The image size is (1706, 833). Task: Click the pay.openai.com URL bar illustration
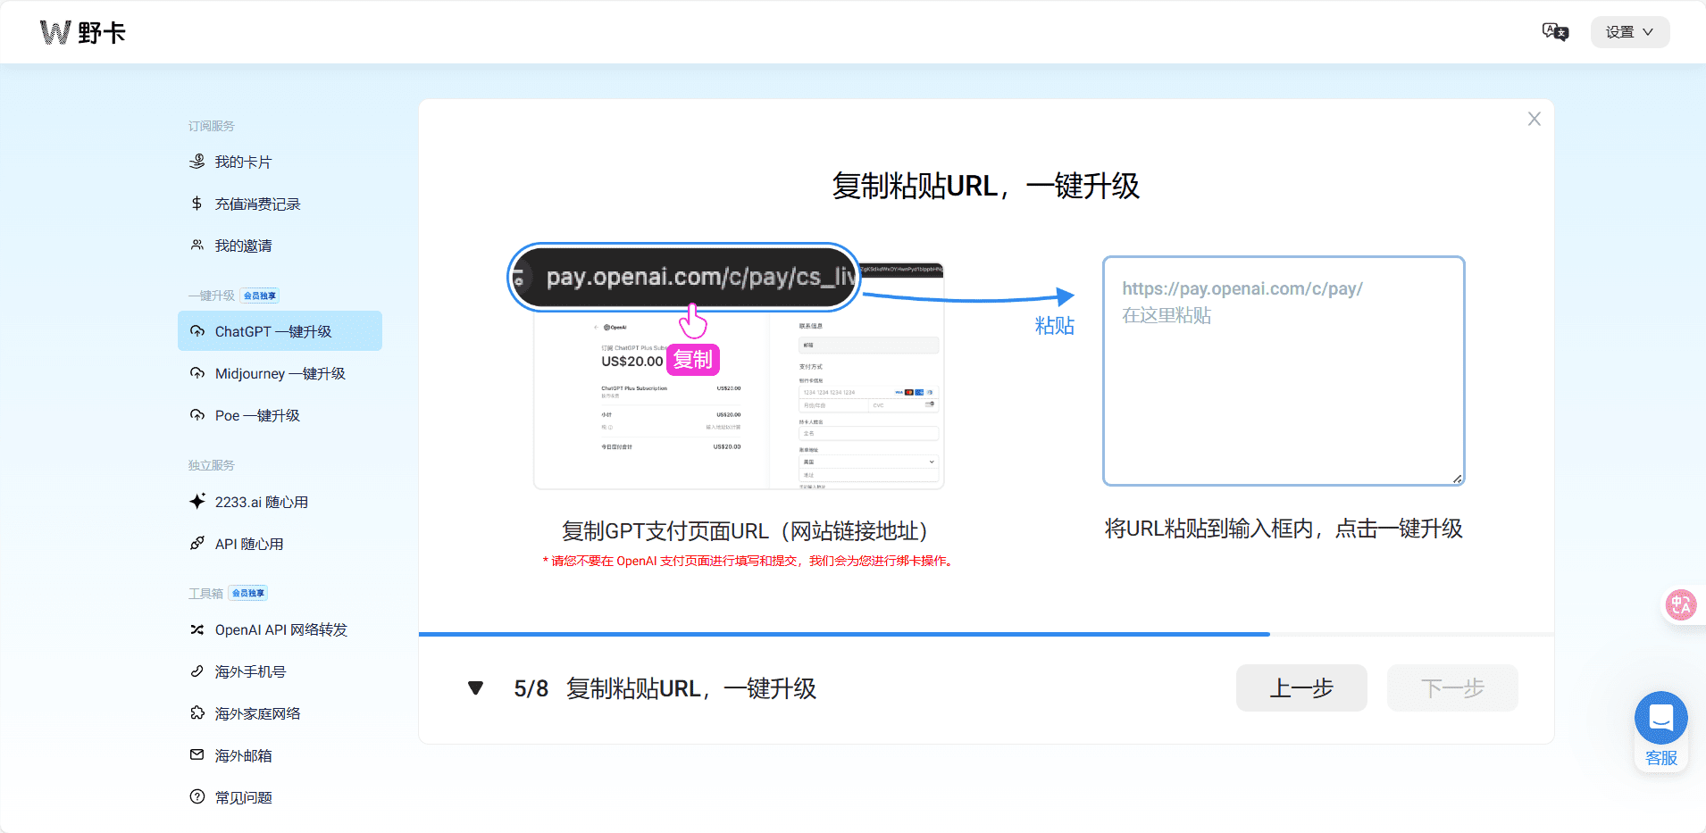pyautogui.click(x=684, y=277)
